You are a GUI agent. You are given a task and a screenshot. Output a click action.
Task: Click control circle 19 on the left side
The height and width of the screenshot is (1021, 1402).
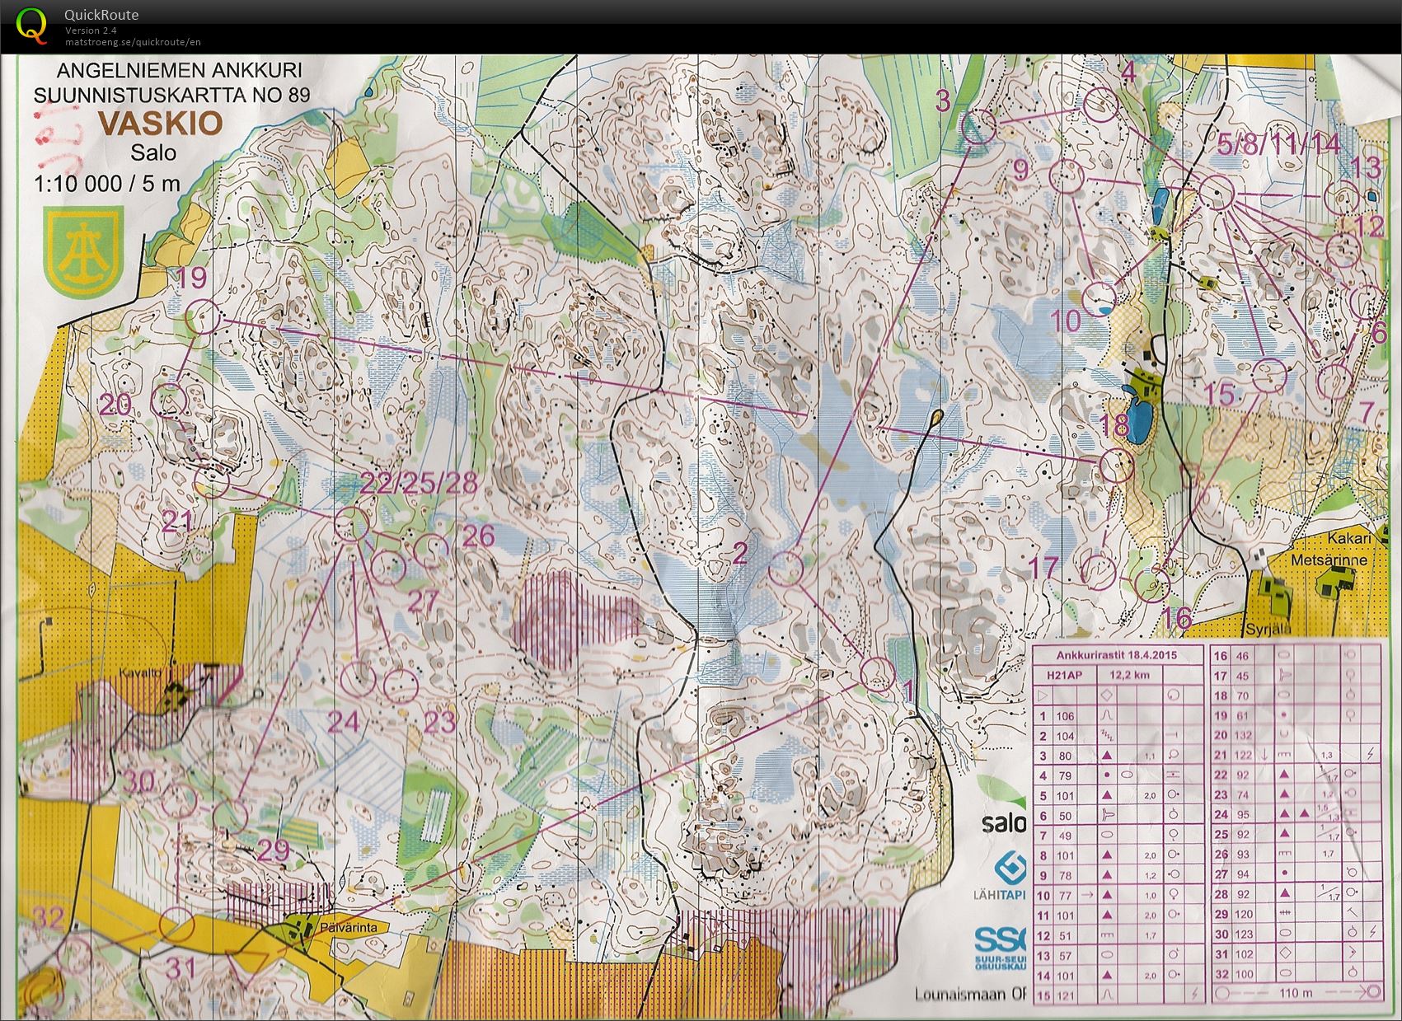point(203,316)
